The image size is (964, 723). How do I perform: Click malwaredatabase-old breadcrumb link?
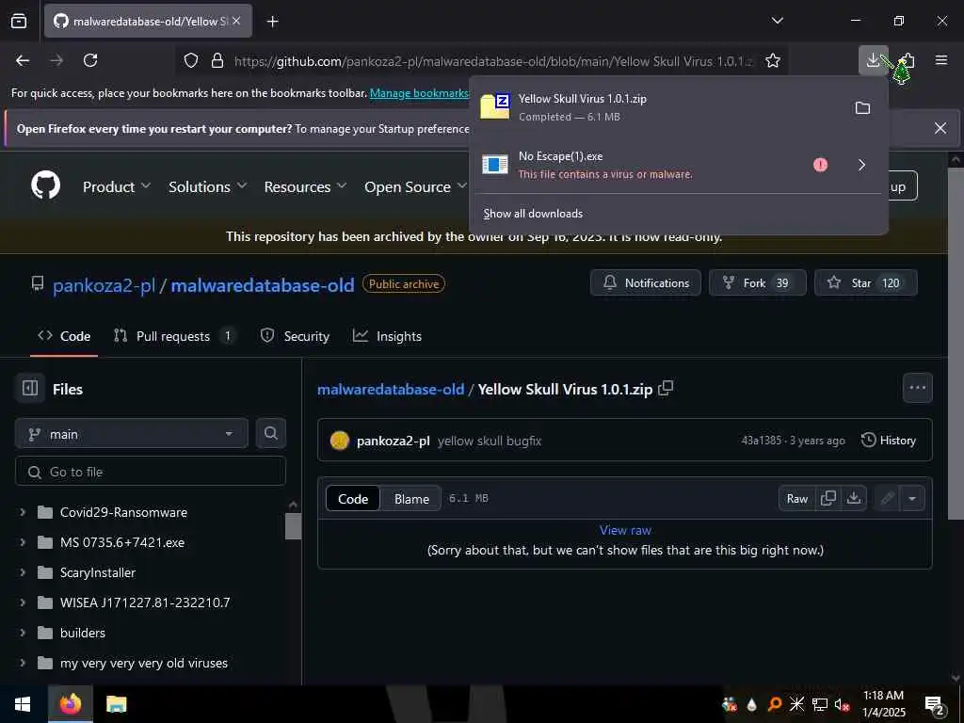tap(391, 389)
